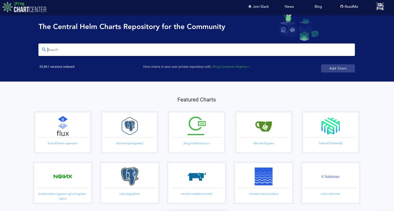Image resolution: width=394 pixels, height=211 pixels.
Task: Open the News menu item
Action: pos(289,6)
